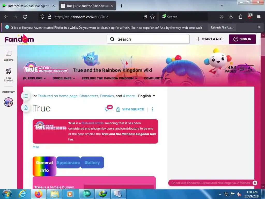Open the extensions puzzle icon

coord(240,17)
